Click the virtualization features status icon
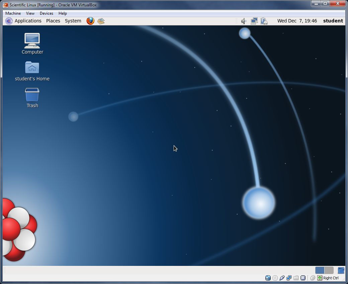 tap(303, 278)
